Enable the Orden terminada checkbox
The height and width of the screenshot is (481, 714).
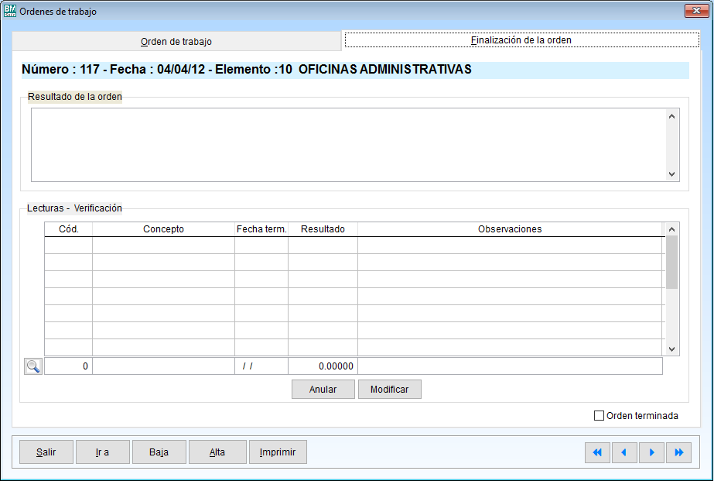click(599, 416)
